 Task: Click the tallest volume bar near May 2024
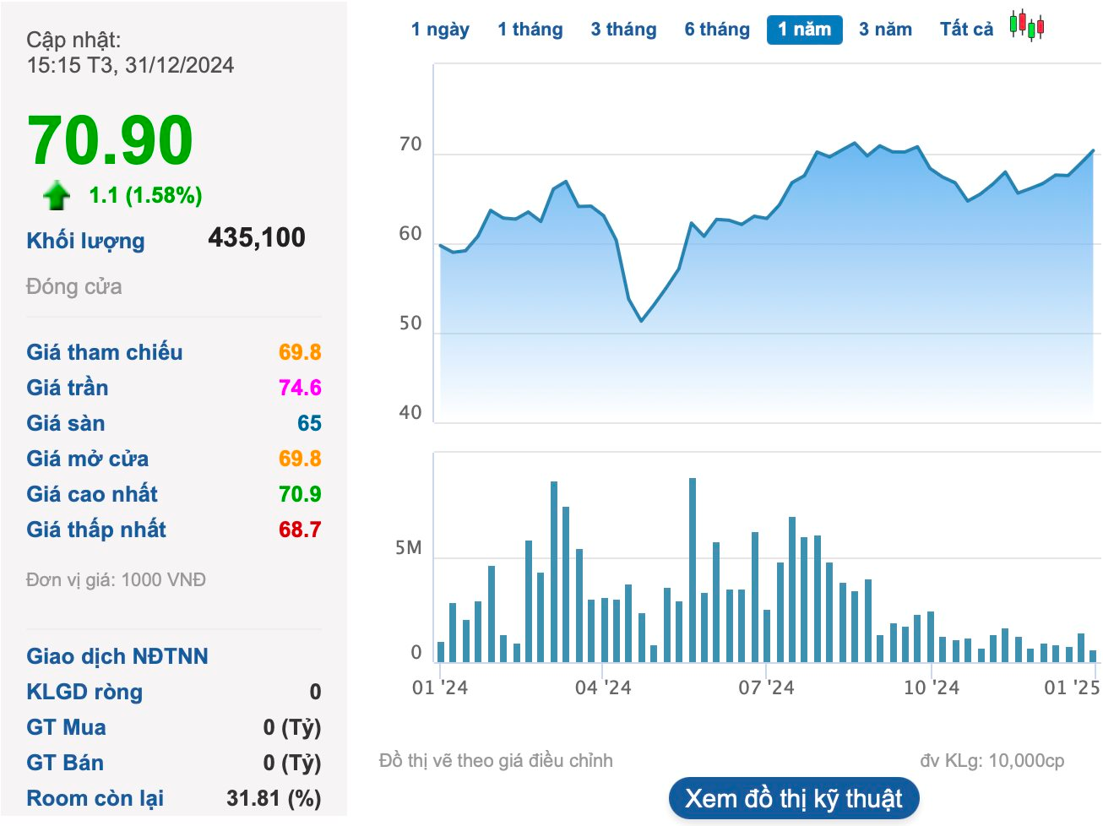pos(693,570)
